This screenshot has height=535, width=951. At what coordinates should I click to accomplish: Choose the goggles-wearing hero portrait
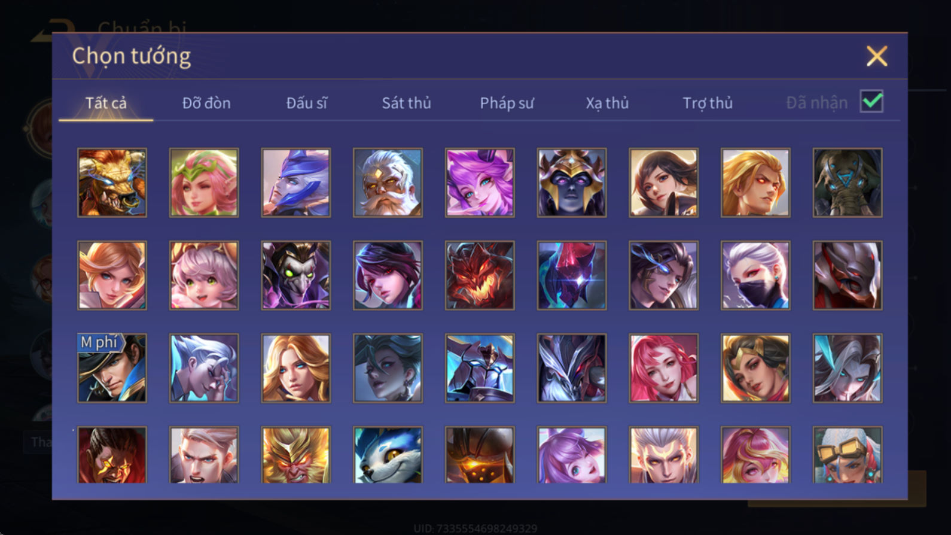(x=848, y=455)
